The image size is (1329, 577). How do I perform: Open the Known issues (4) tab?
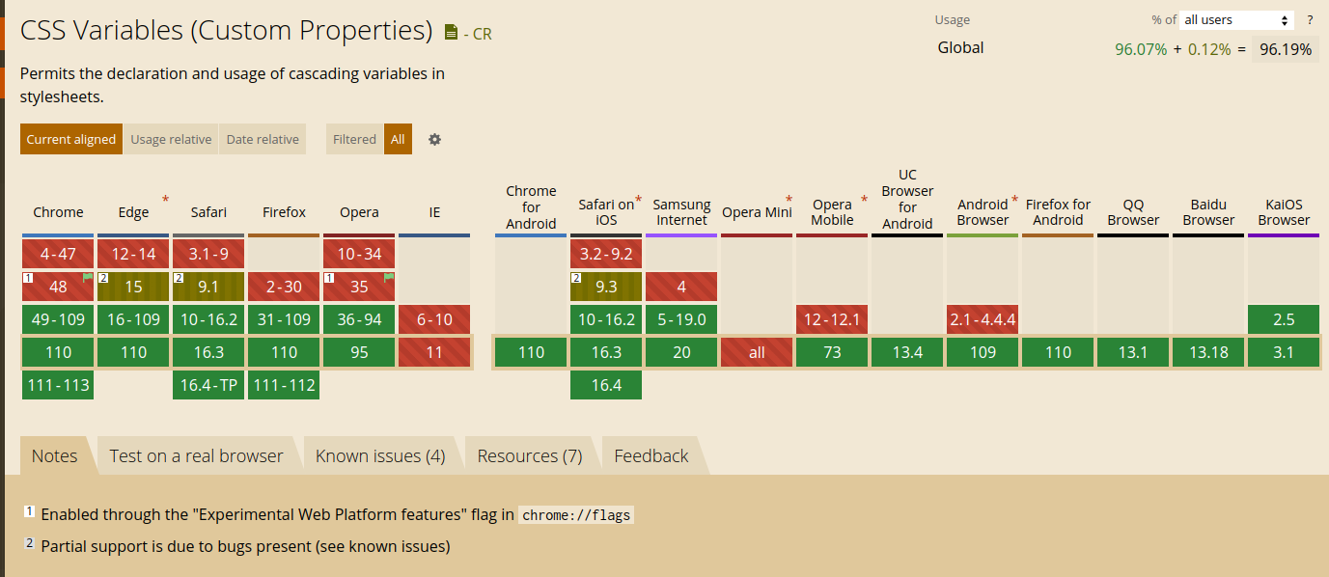(x=380, y=455)
